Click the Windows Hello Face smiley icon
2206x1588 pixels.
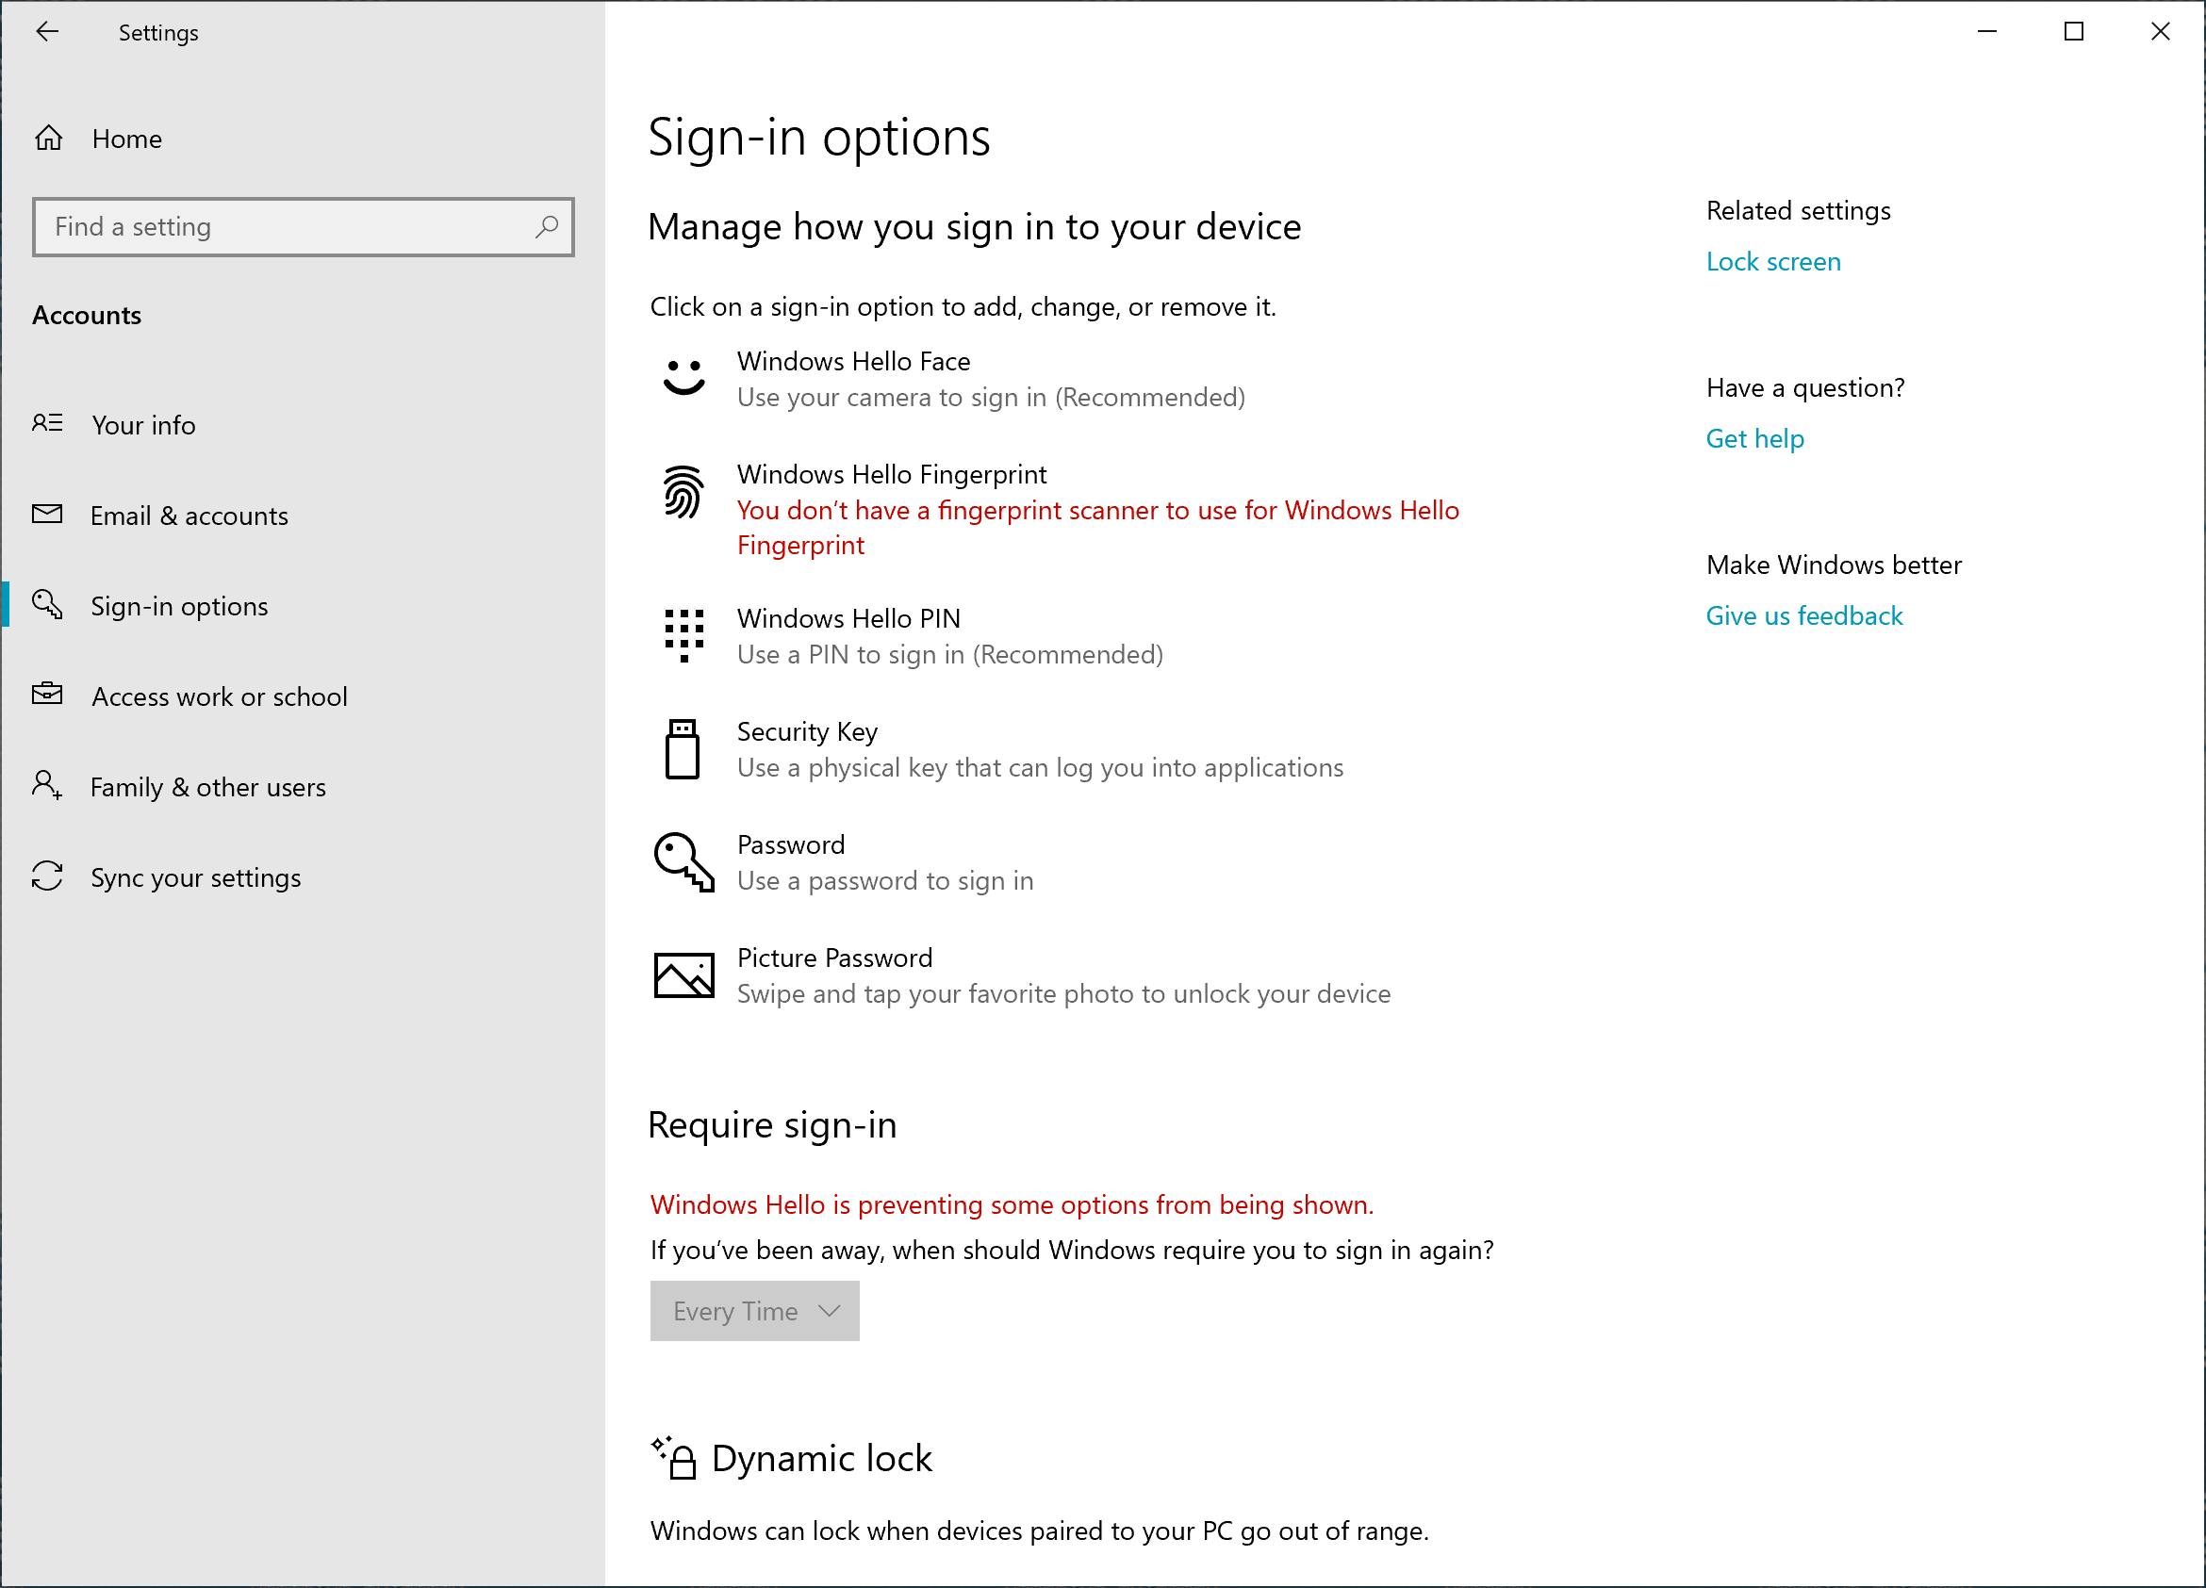click(x=683, y=377)
